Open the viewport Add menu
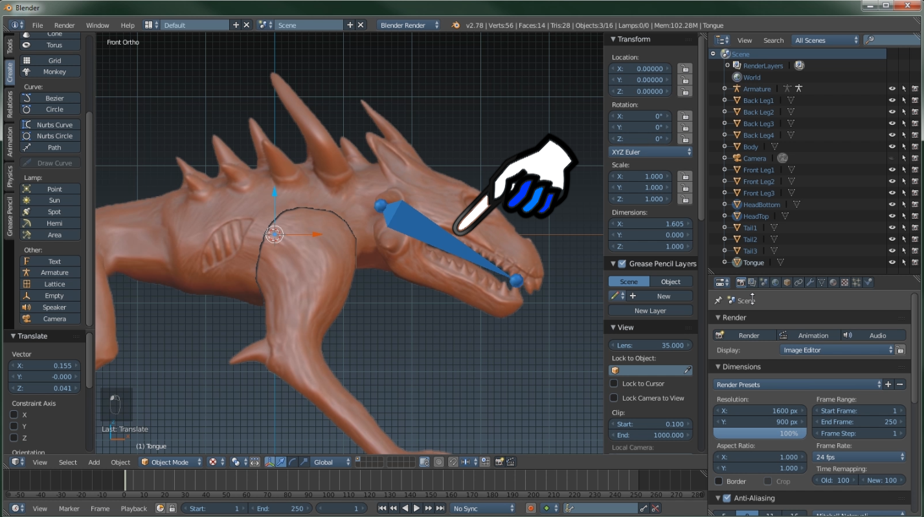The height and width of the screenshot is (517, 924). click(94, 462)
